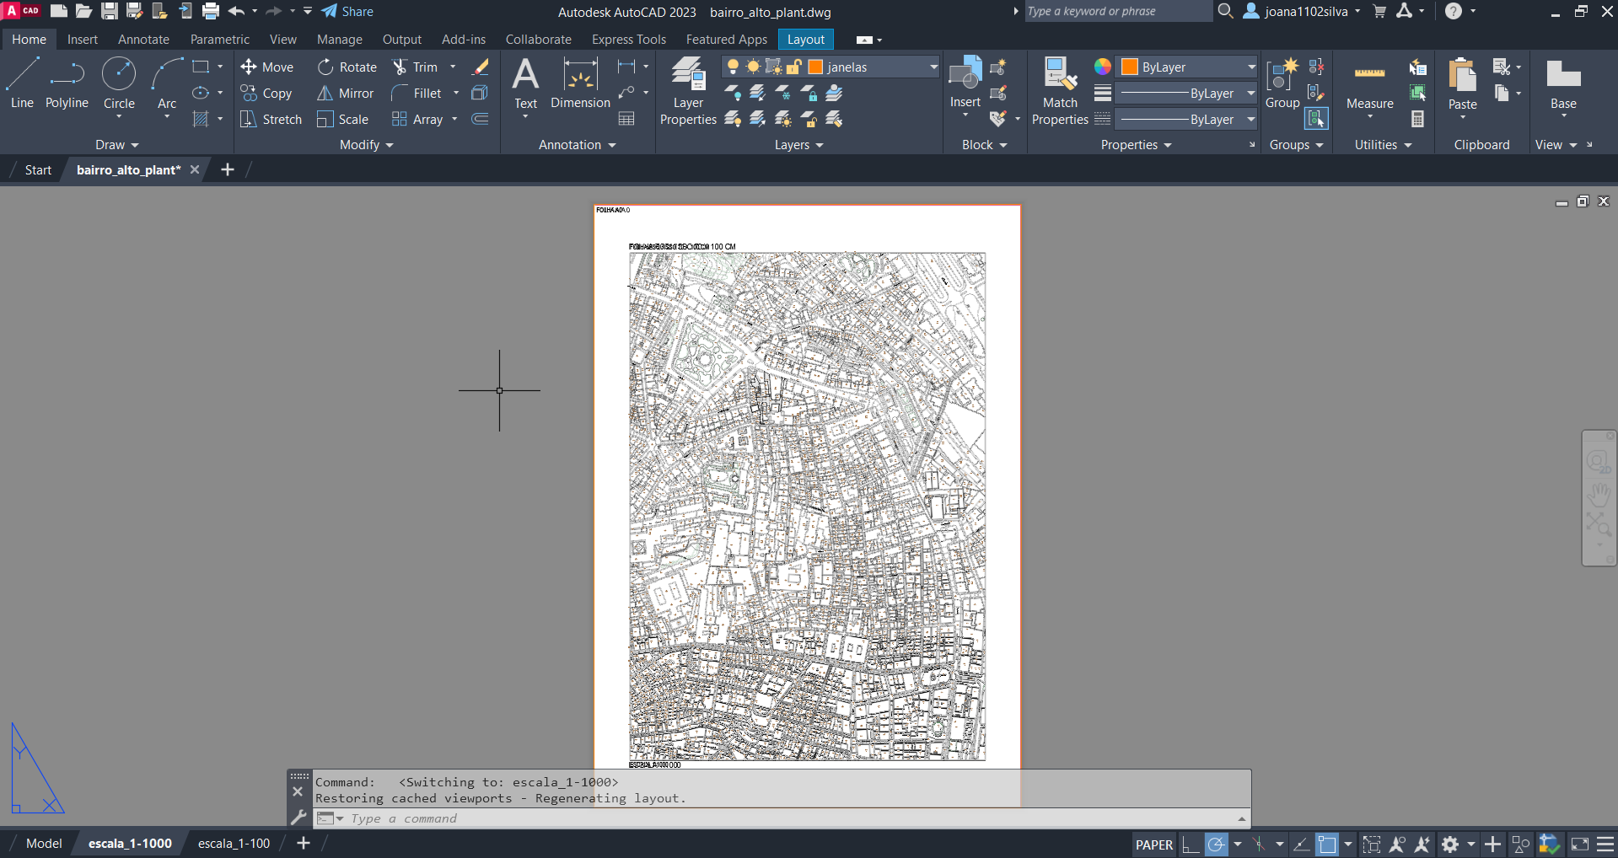1618x858 pixels.
Task: Click the orange ByLayer color swatch
Action: 1130,67
